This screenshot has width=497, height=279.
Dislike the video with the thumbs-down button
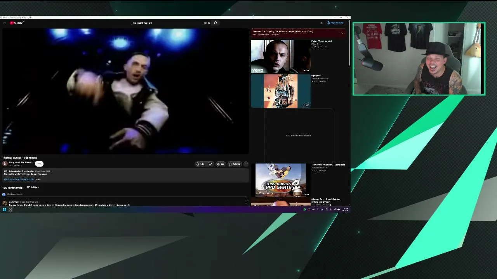coord(210,164)
